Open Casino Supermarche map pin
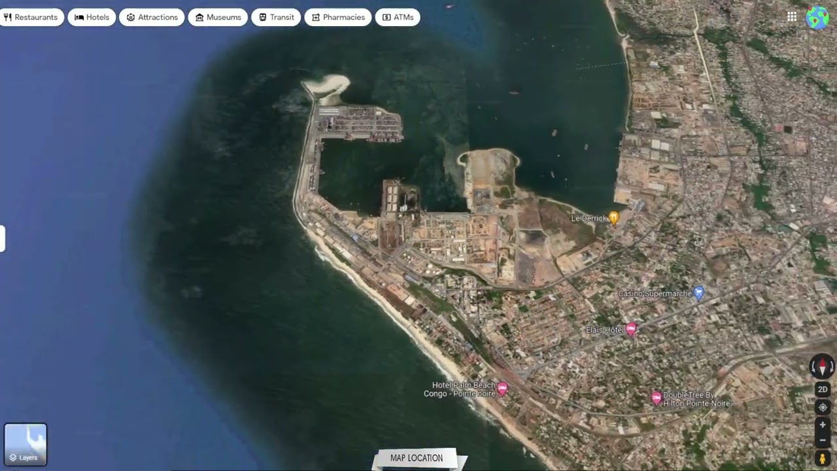Image resolution: width=837 pixels, height=471 pixels. [698, 293]
